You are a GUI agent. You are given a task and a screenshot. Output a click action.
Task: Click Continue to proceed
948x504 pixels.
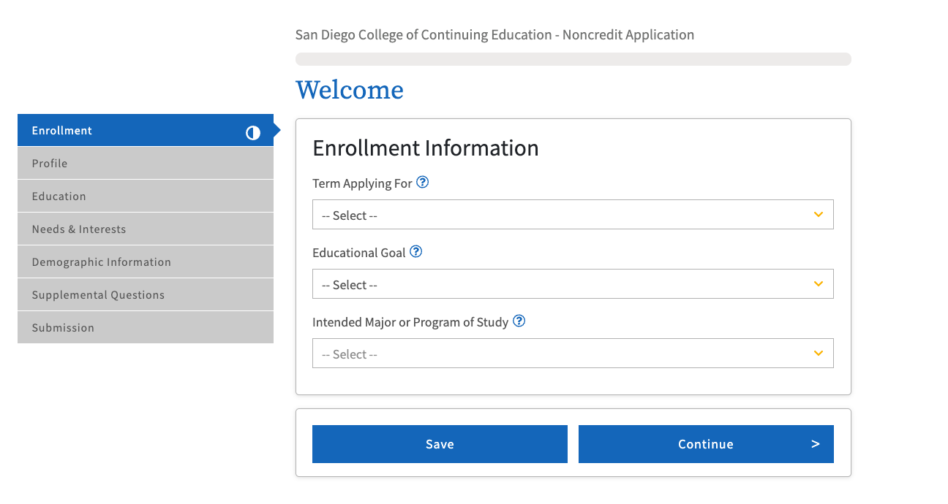tap(704, 444)
